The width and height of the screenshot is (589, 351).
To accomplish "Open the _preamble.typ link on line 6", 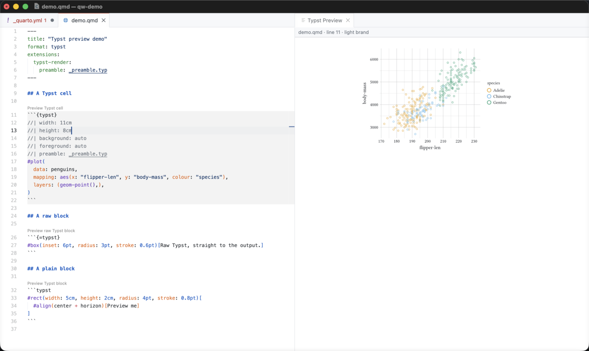I will [x=88, y=70].
